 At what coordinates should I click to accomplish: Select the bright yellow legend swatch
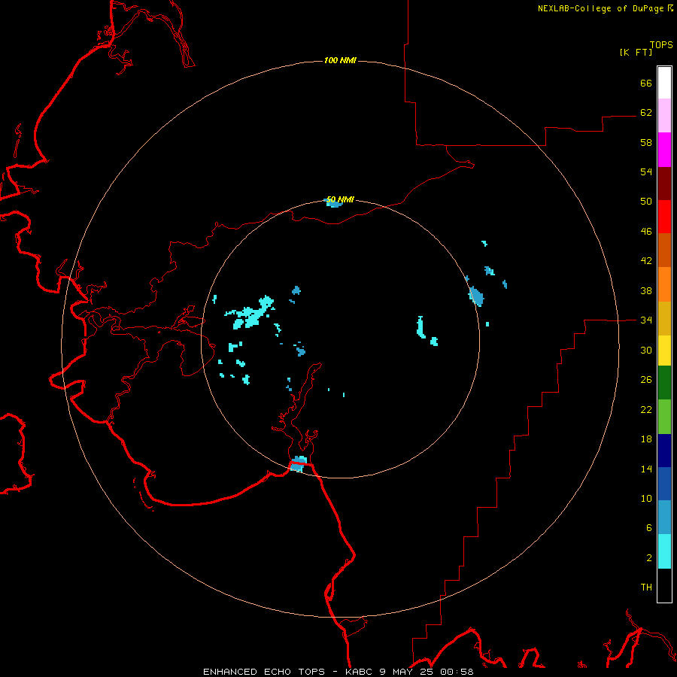tap(664, 351)
